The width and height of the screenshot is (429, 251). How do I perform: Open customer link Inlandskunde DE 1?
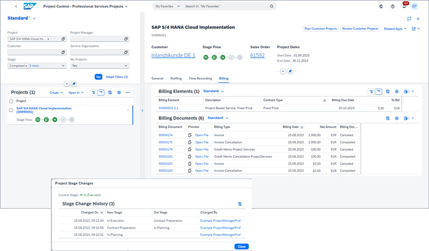coord(173,55)
